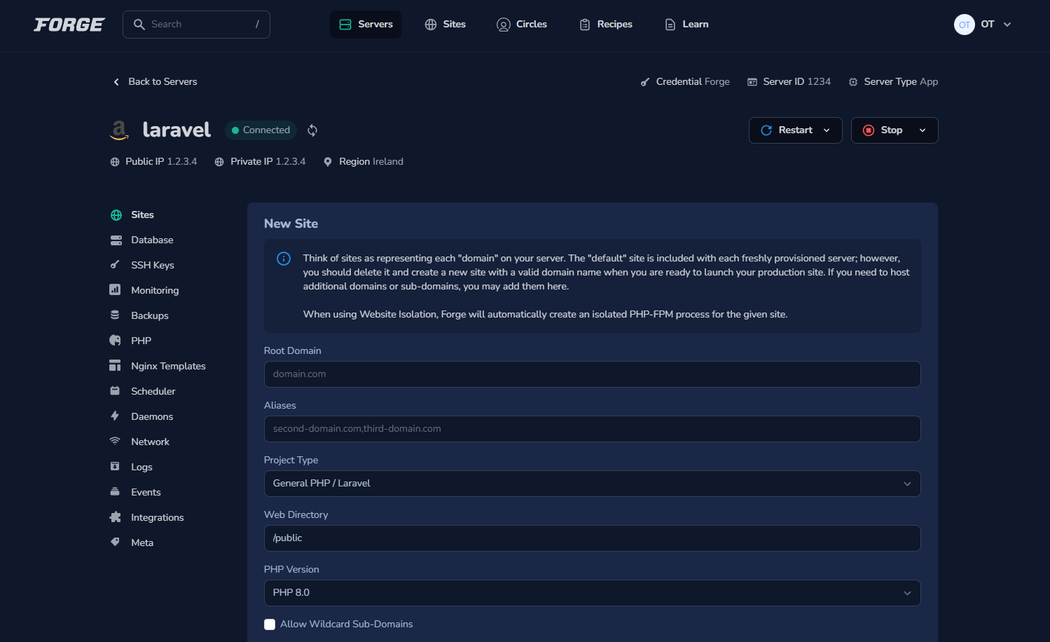
Task: Click the Database icon in sidebar
Action: 116,240
